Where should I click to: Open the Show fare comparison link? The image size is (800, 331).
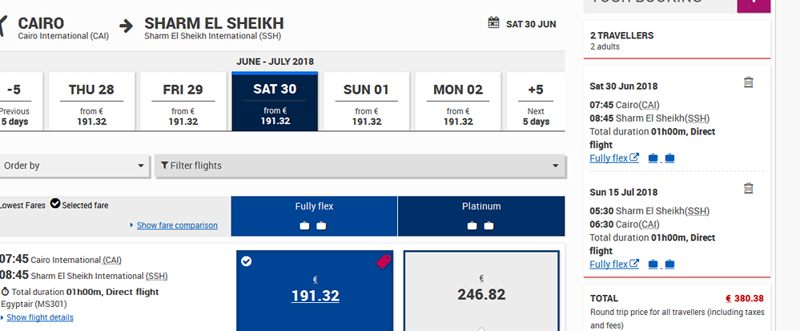coord(177,225)
